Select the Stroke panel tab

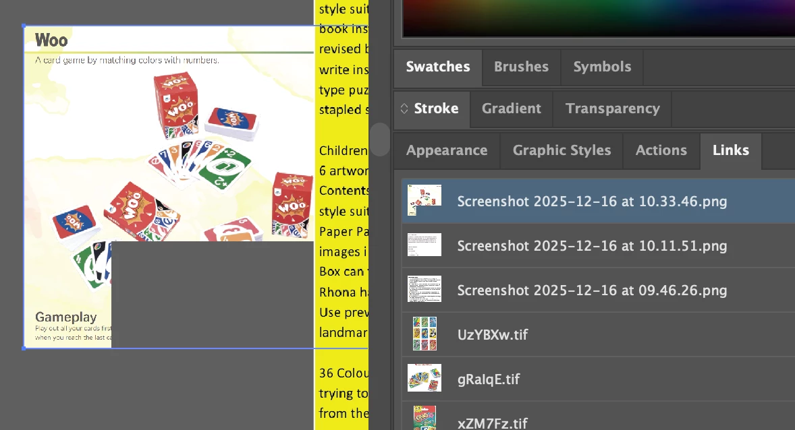pos(436,109)
